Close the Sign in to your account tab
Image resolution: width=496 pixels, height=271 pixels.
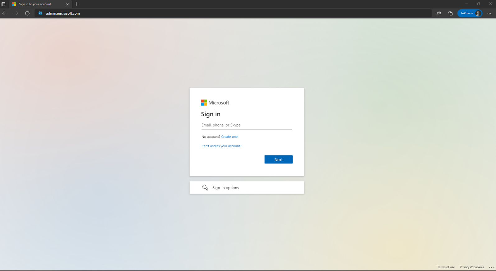pos(67,4)
